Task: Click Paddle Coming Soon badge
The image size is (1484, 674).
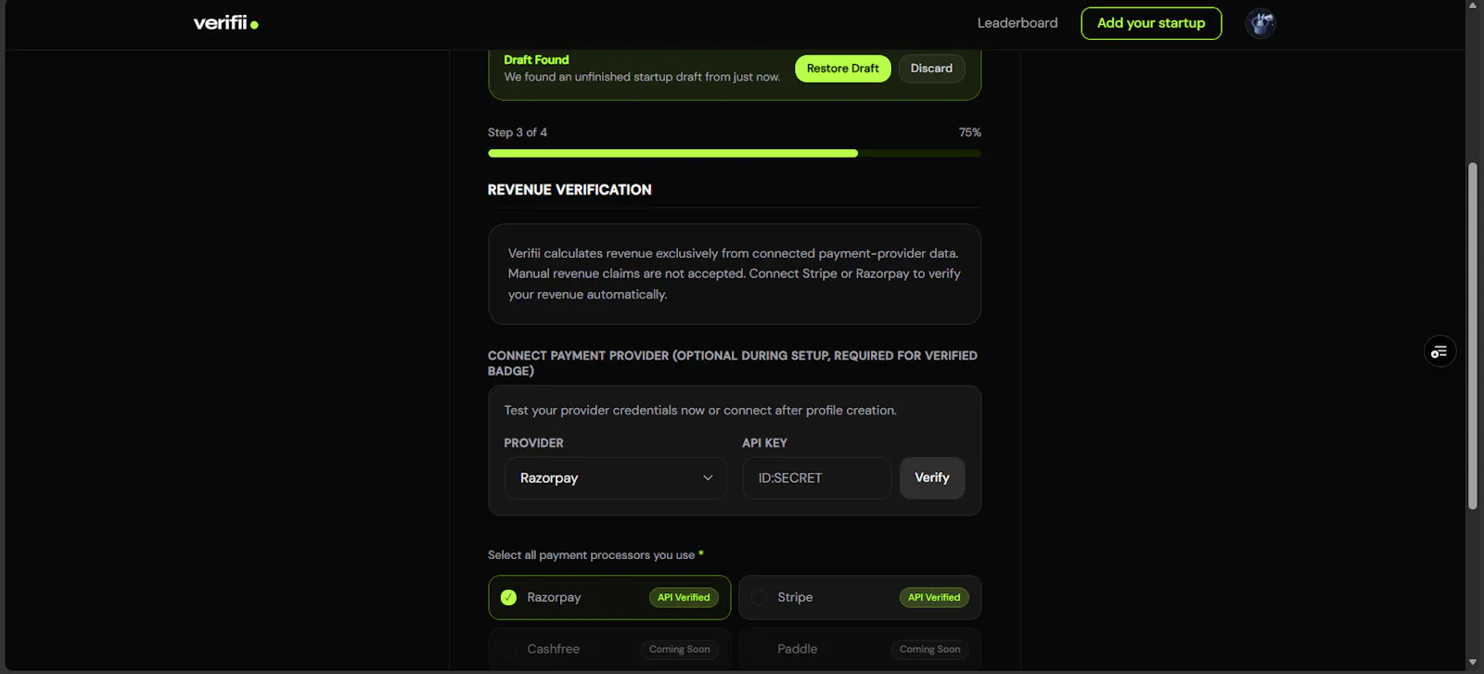Action: [929, 650]
